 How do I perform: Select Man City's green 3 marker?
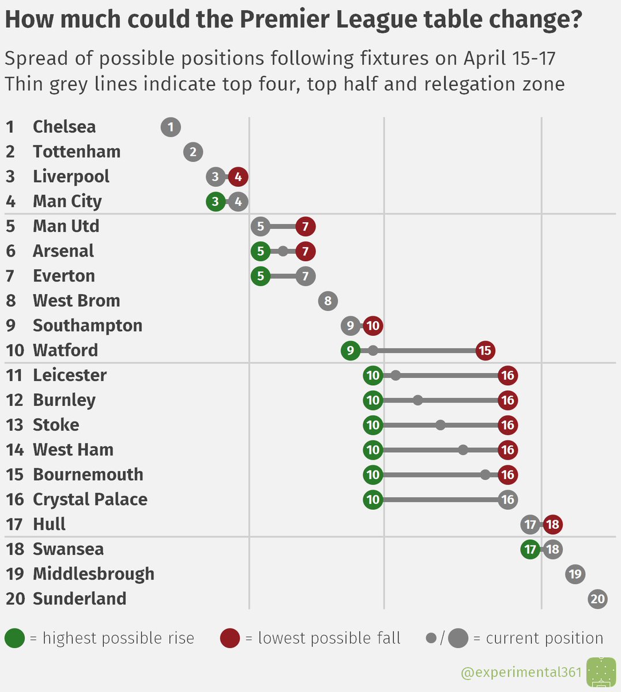pos(216,201)
